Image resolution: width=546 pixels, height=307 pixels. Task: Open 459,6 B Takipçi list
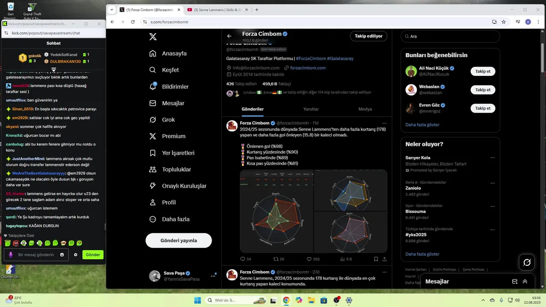276,84
